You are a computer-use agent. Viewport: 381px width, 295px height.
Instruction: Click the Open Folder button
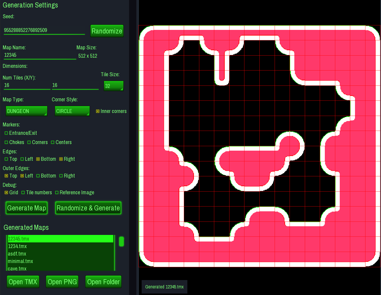click(x=103, y=282)
